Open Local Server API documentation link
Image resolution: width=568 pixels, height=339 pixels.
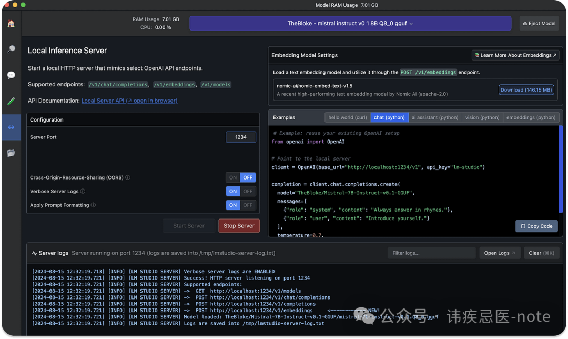pyautogui.click(x=129, y=101)
